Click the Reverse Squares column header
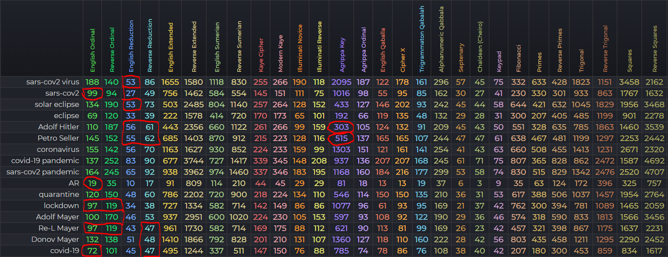 click(x=654, y=49)
